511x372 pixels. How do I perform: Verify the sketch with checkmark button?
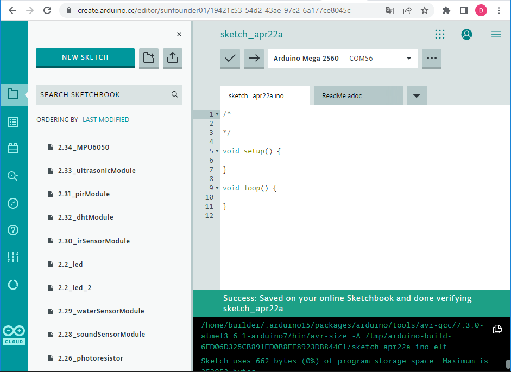coord(230,59)
